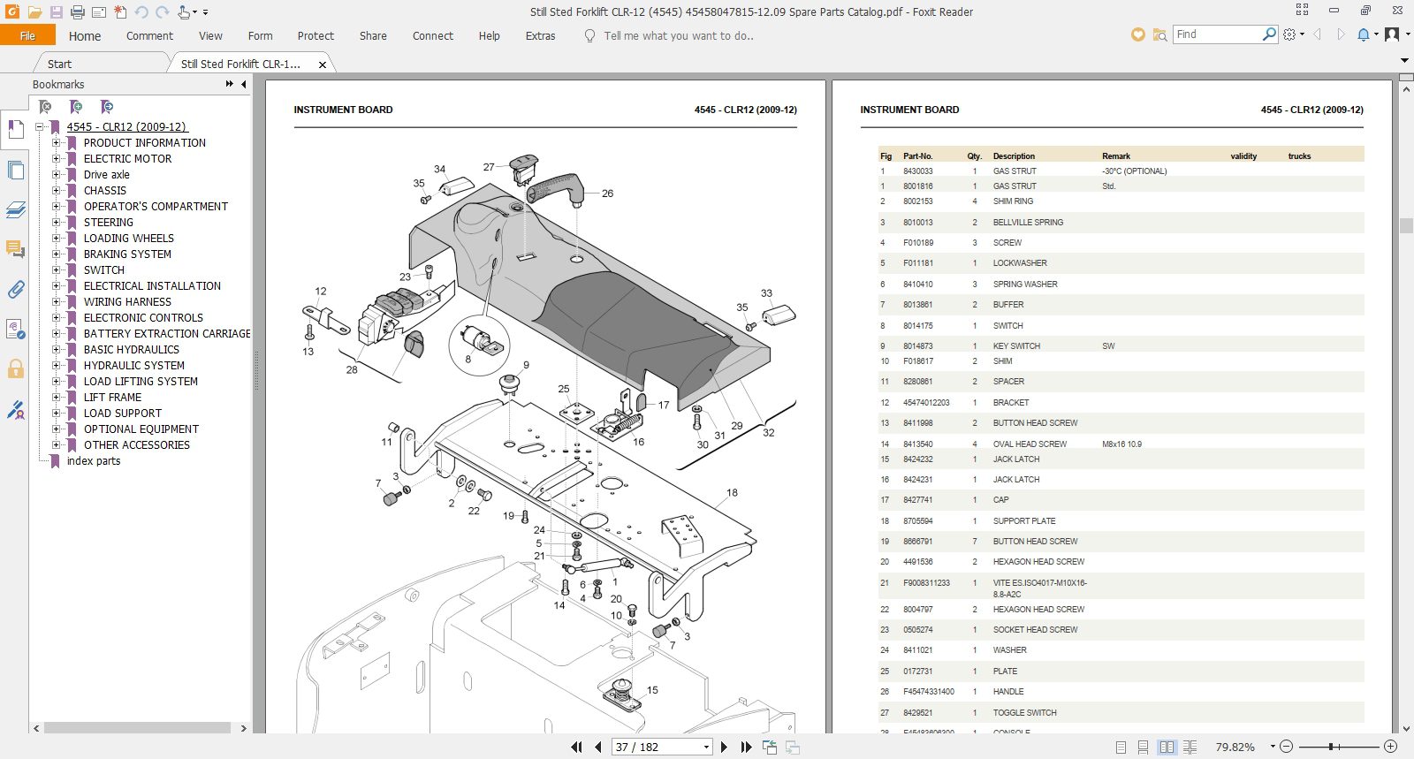Go to the first page
Screen dimensions: 1414x759
576,747
